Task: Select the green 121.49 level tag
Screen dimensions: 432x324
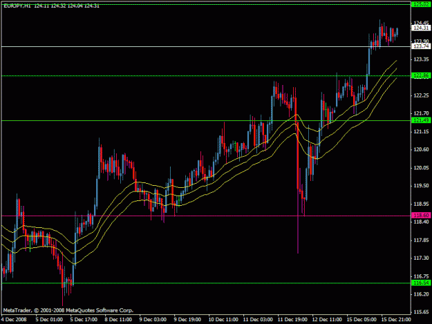Action: (x=421, y=120)
